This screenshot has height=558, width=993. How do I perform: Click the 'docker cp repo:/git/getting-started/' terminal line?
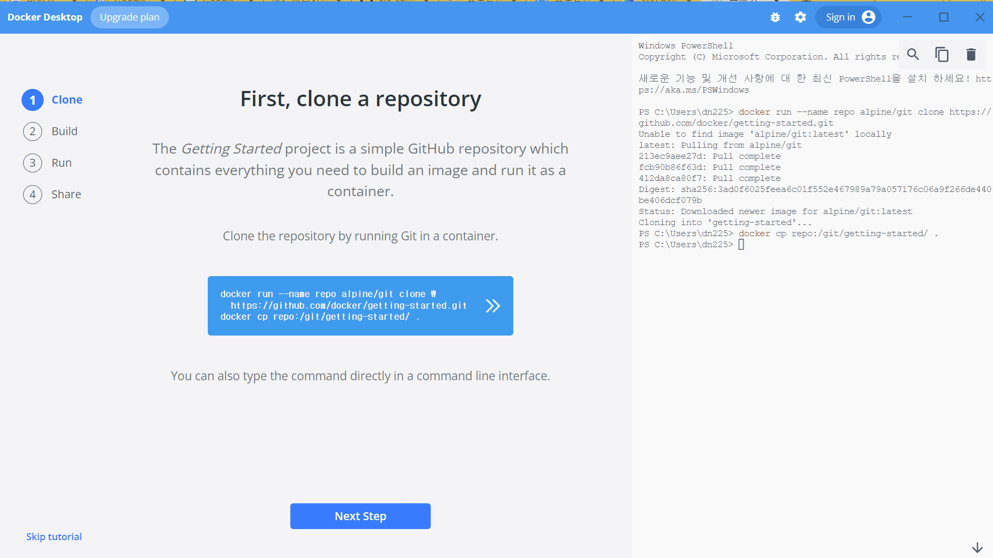pyautogui.click(x=788, y=234)
